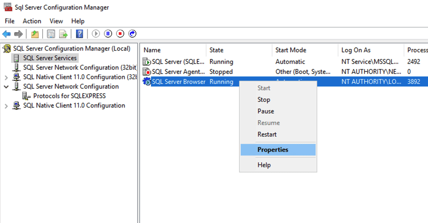Viewport: 428px width, 223px height.
Task: Click the Up one level folder icon
Action: pos(35,34)
